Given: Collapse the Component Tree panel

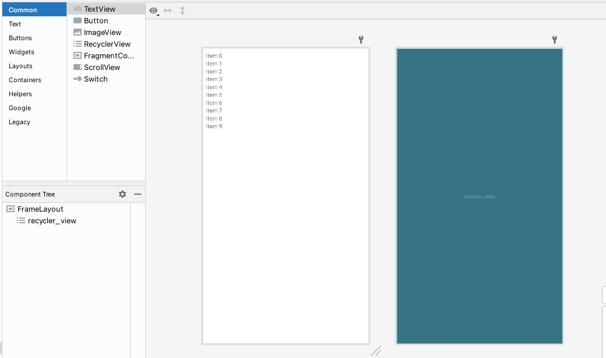Looking at the screenshot, I should tap(138, 194).
